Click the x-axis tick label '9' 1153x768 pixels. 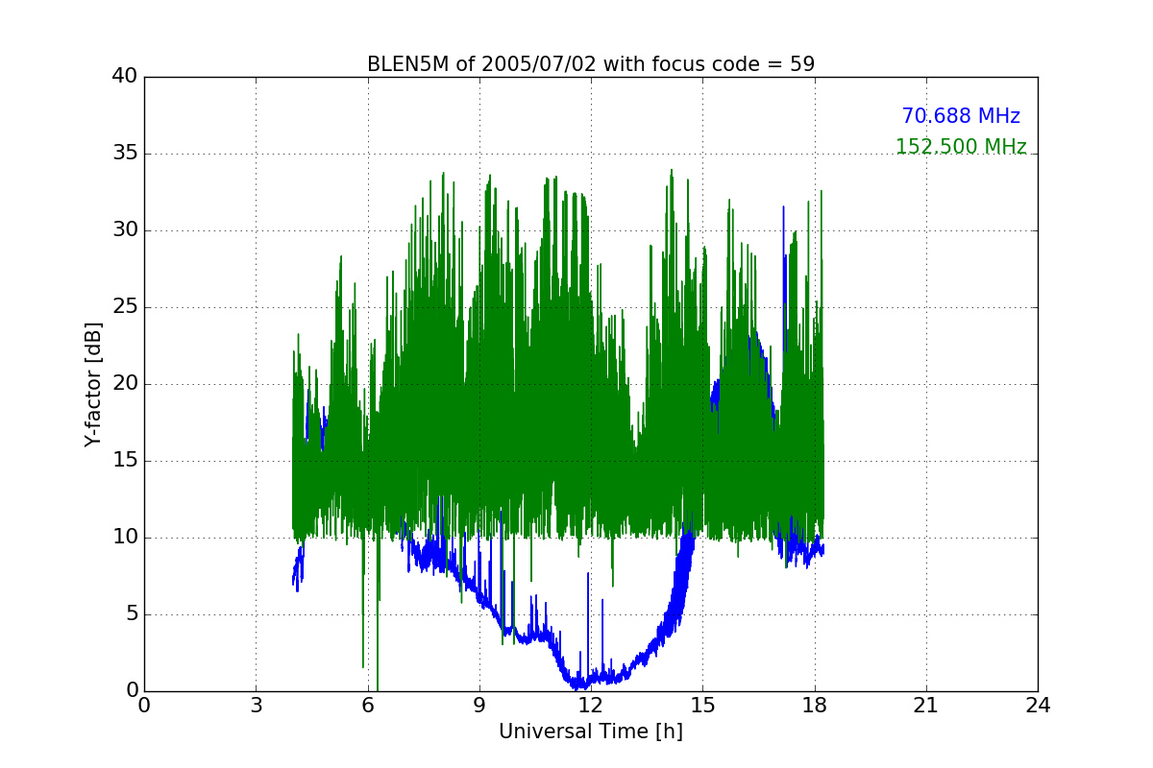[479, 705]
